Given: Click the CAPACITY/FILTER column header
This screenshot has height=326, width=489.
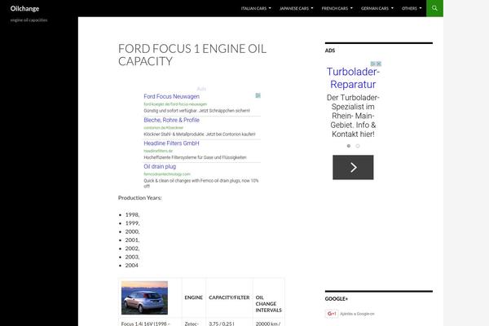Looking at the screenshot, I should tap(229, 297).
